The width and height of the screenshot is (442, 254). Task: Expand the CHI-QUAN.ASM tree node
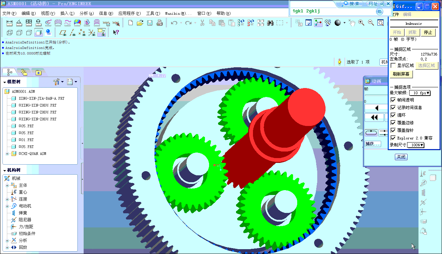click(x=7, y=154)
